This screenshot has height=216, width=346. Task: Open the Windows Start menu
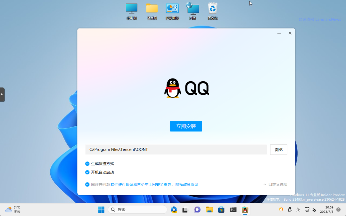pyautogui.click(x=101, y=210)
